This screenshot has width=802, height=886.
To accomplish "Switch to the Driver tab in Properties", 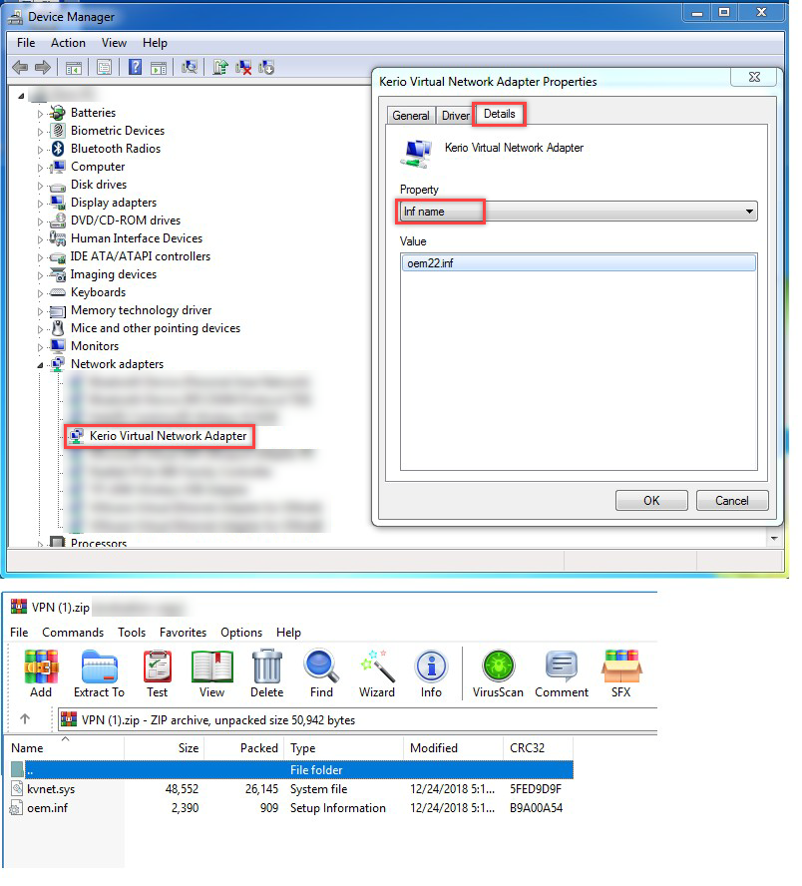I will tap(455, 116).
